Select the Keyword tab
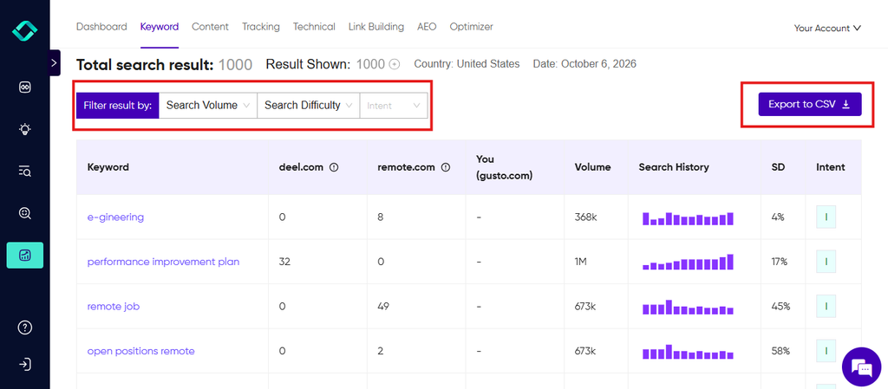 coord(160,27)
